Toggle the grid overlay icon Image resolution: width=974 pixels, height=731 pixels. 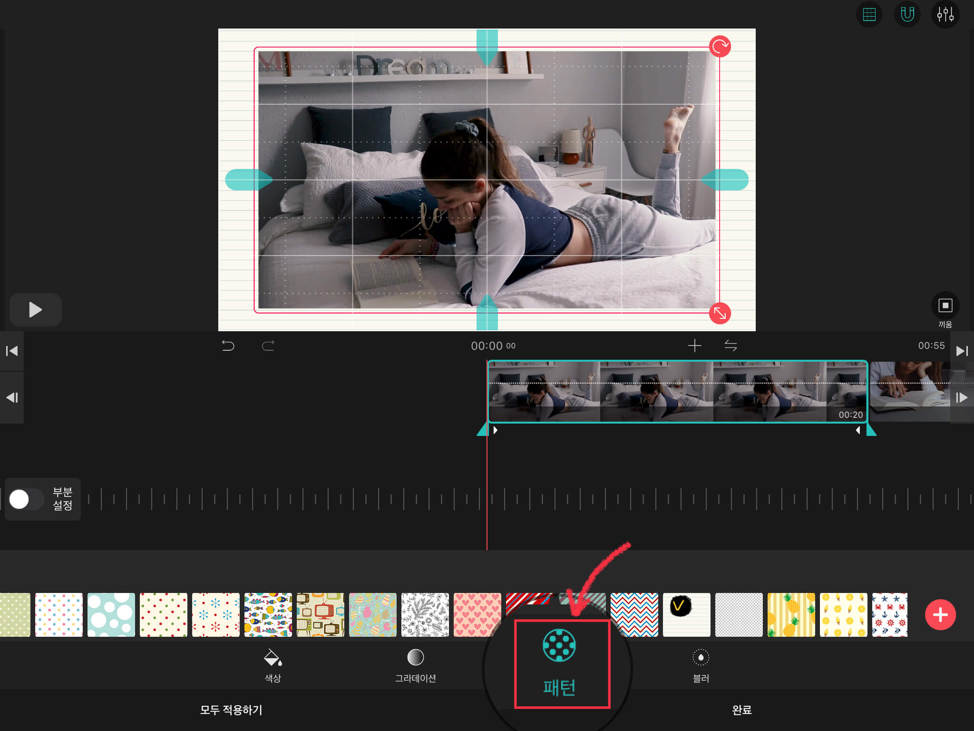point(869,15)
